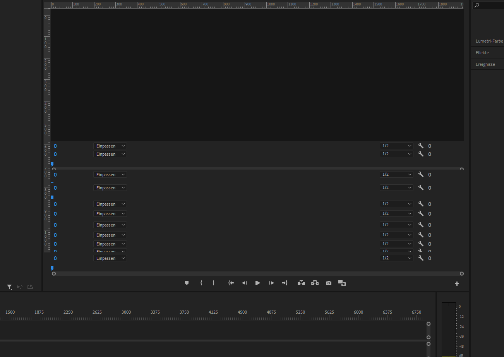Screen dimensions: 504x357
Task: Click the 3000 mark on the timeline ruler
Action: point(126,312)
